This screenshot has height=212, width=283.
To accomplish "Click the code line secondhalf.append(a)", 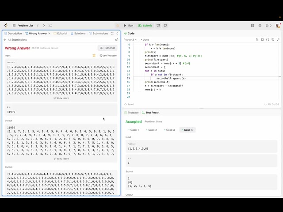I will coord(171,78).
